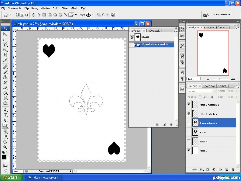Click the Windows Start button
The height and width of the screenshot is (181, 241).
coord(12,177)
